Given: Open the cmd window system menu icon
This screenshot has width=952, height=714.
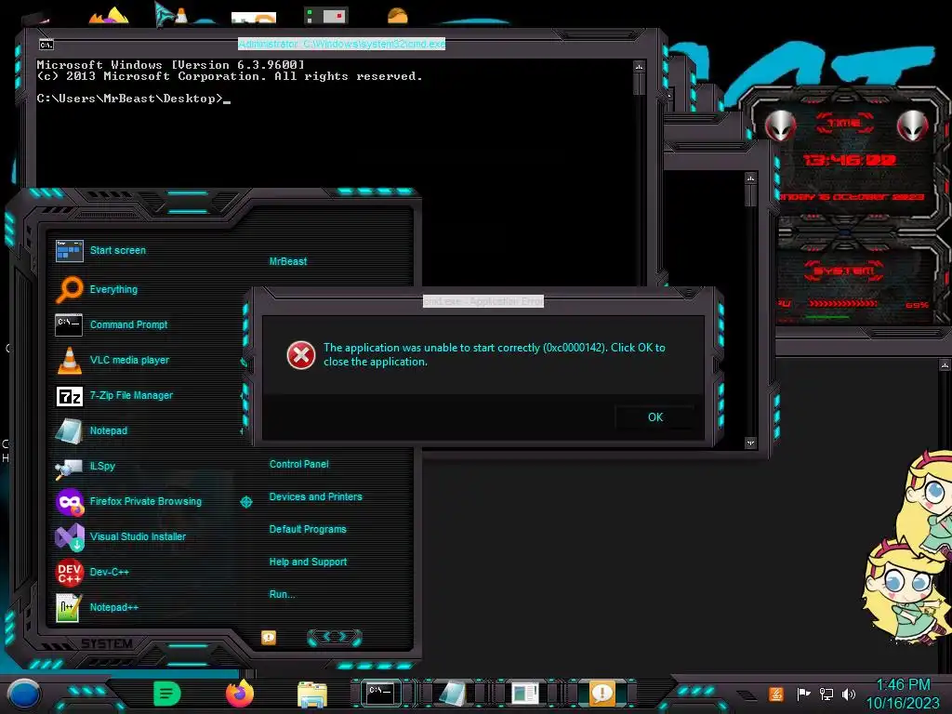Looking at the screenshot, I should coord(46,45).
